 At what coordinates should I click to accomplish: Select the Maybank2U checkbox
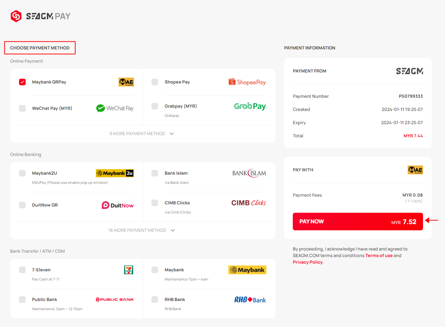[x=22, y=173]
